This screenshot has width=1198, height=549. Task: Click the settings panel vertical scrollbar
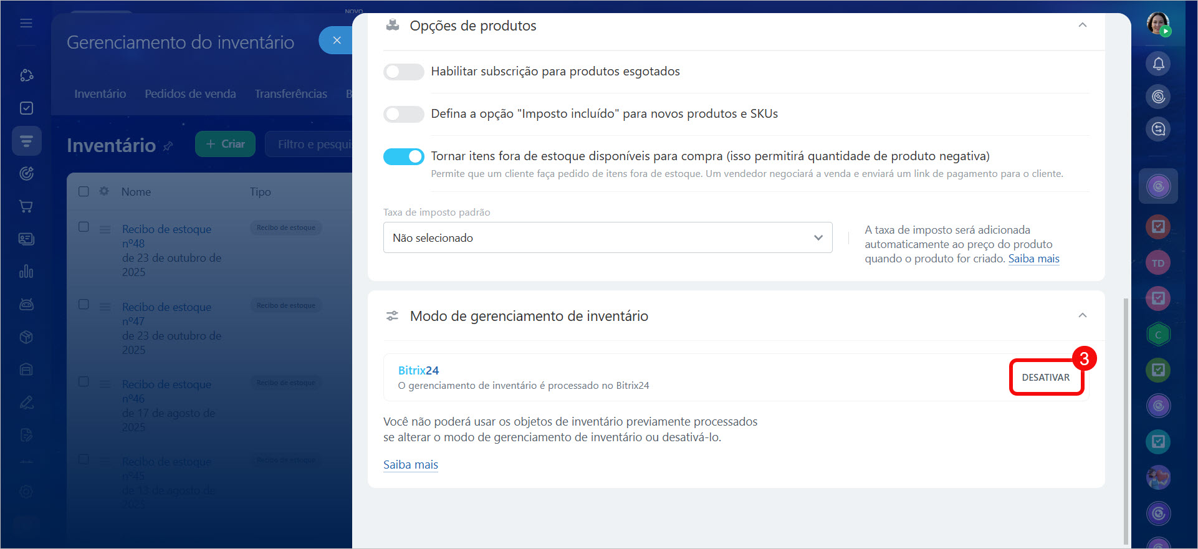point(1125,418)
